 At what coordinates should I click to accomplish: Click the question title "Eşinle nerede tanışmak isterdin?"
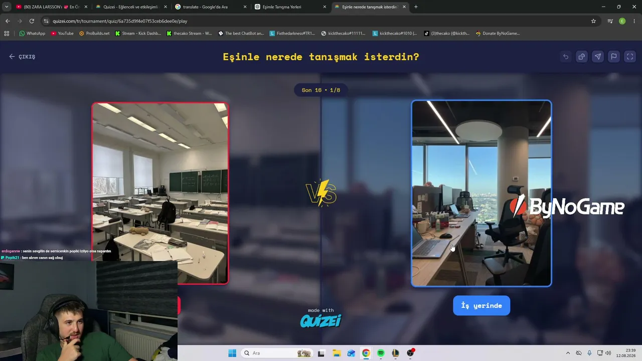pos(321,57)
